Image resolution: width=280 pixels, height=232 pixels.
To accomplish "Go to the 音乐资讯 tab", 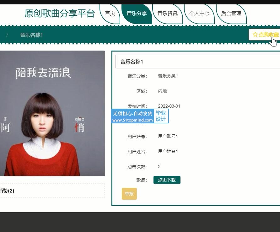I will click(168, 13).
